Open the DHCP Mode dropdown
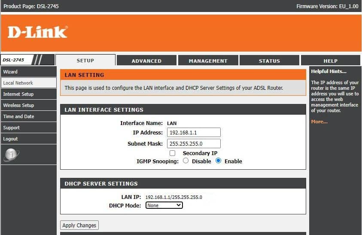Viewport: 362px width, 235px height. pyautogui.click(x=164, y=205)
